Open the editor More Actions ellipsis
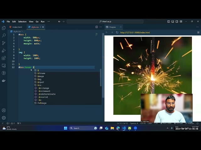The height and width of the screenshot is (150, 201). (x=100, y=27)
